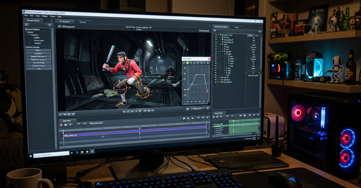This screenshot has width=361, height=188.
Task: Switch to the Animation Set Editor tab
Action: [x=221, y=27]
